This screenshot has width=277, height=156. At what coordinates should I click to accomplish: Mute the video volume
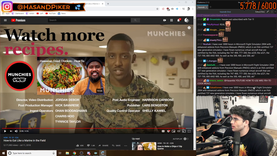(16, 131)
